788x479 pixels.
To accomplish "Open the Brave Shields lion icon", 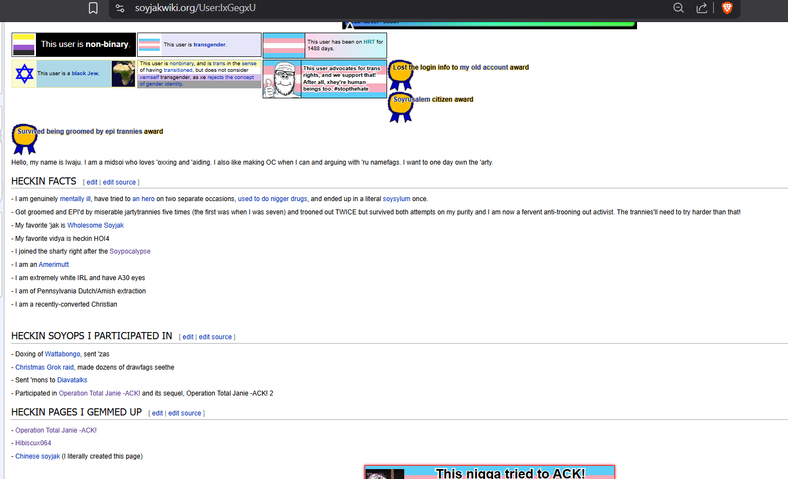I will pos(727,8).
